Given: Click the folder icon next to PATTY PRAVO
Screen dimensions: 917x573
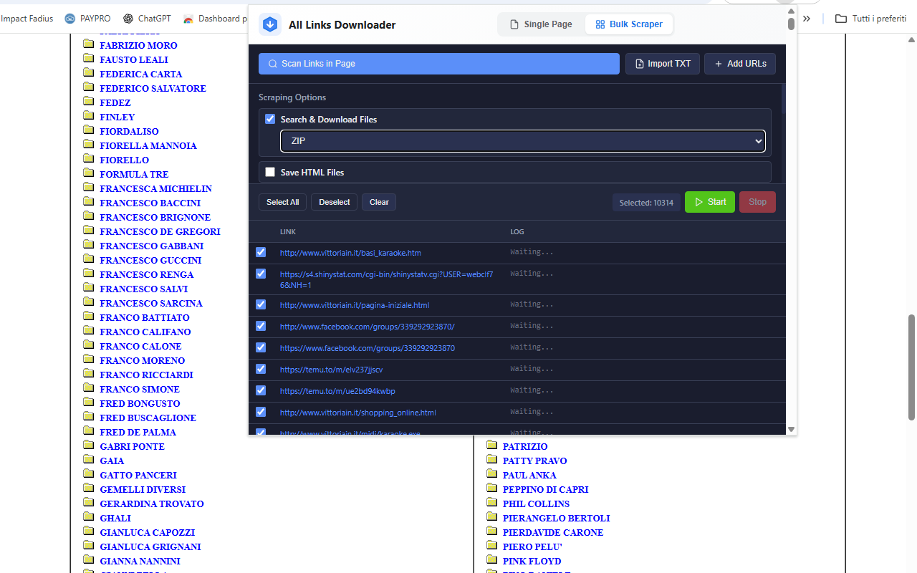Looking at the screenshot, I should coord(492,460).
